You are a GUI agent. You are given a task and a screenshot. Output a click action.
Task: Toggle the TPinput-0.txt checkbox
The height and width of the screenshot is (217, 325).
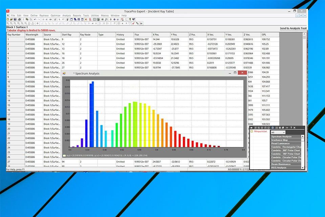pyautogui.click(x=252, y=132)
